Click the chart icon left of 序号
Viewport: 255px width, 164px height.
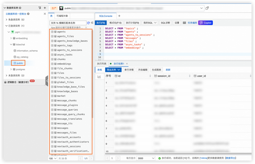pos(99,77)
